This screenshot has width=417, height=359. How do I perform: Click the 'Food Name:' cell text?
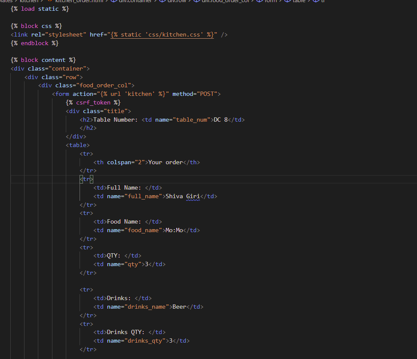pyautogui.click(x=124, y=221)
